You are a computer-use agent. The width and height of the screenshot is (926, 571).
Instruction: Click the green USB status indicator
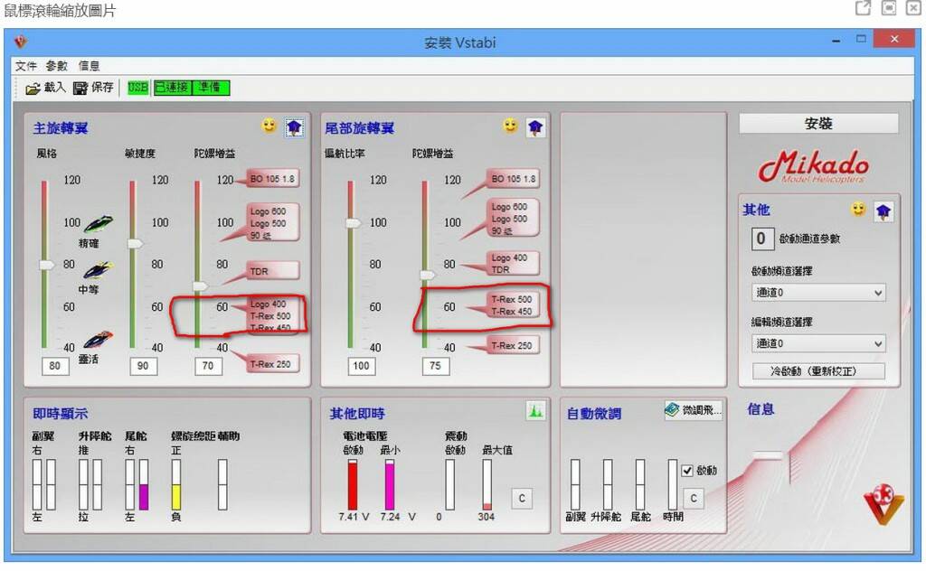pos(138,88)
